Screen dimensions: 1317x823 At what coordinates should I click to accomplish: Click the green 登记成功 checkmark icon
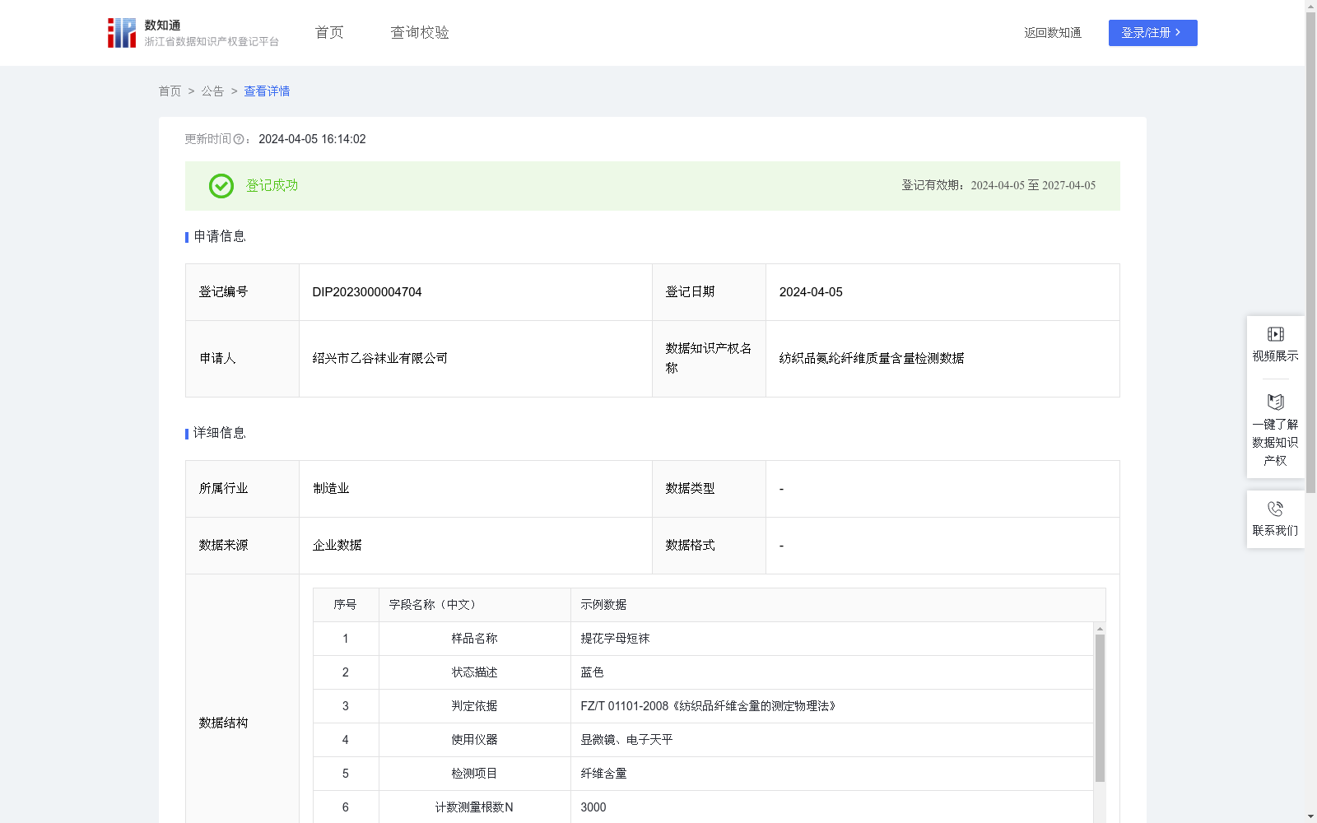click(x=220, y=186)
